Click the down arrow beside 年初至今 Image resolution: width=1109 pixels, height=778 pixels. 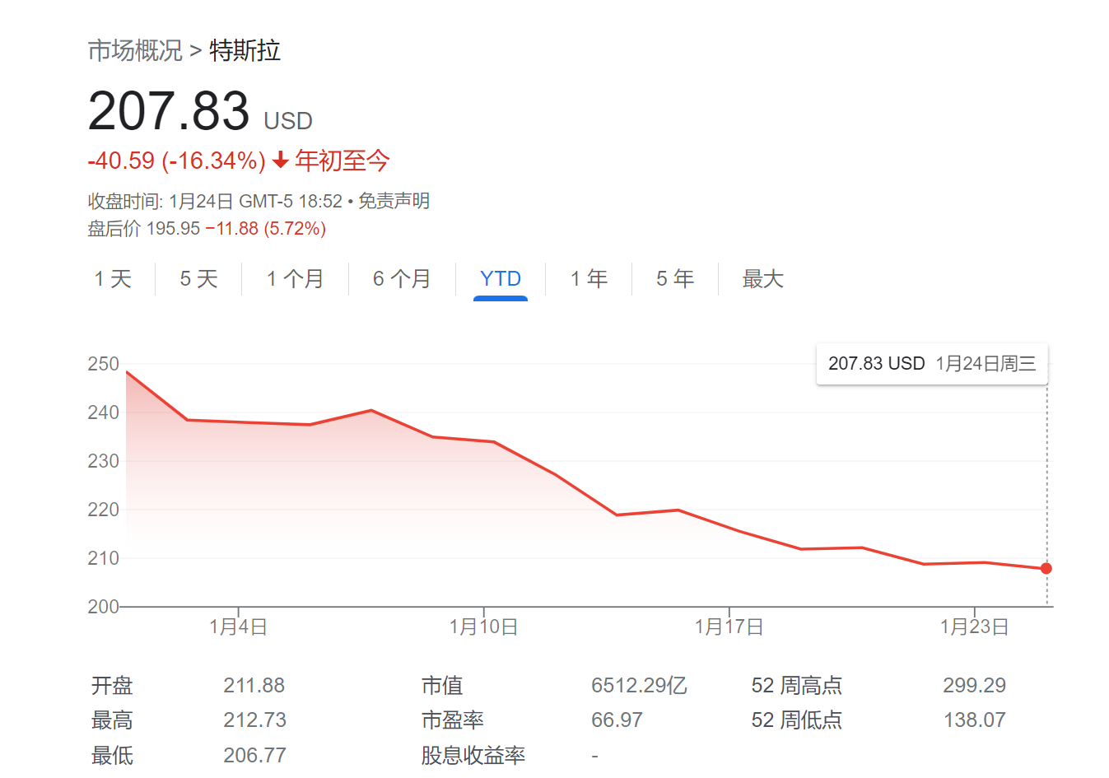click(x=280, y=161)
